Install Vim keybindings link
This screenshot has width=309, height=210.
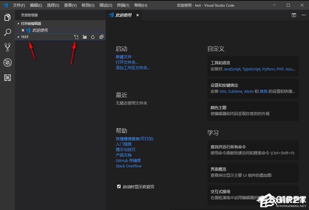click(x=223, y=91)
